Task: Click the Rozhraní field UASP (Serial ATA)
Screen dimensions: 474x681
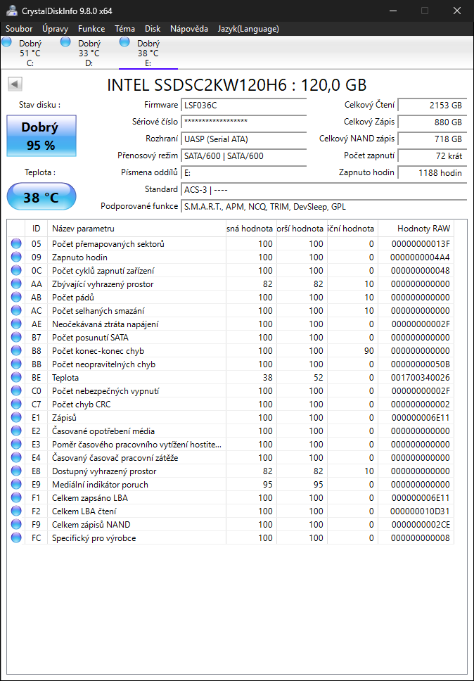Action: [x=243, y=139]
